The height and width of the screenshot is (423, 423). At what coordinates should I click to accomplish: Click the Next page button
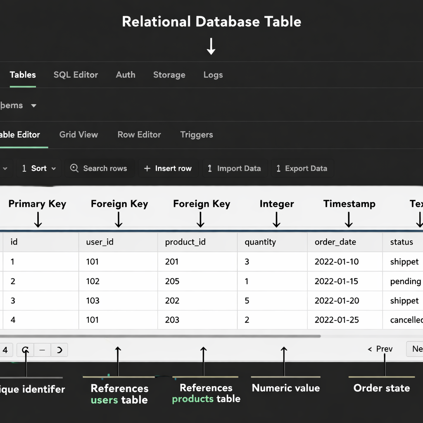tap(416, 349)
